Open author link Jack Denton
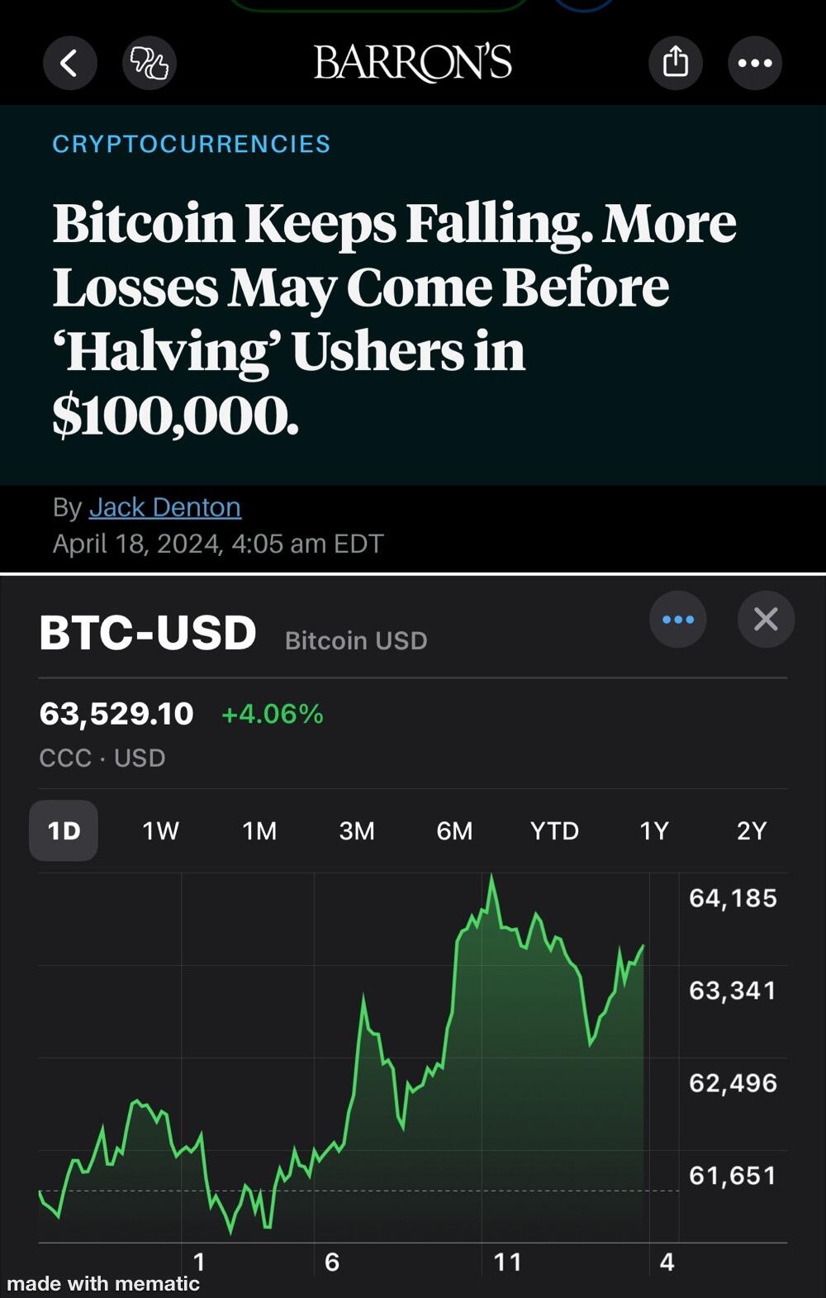This screenshot has width=826, height=1298. point(165,507)
